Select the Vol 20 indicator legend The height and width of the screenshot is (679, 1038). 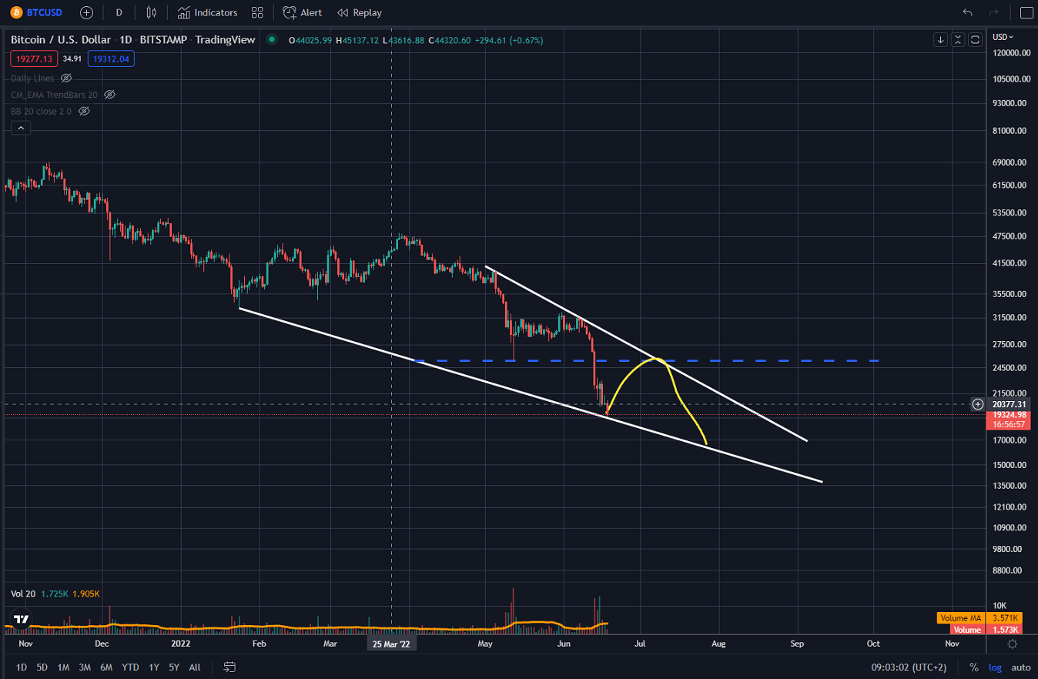(22, 594)
